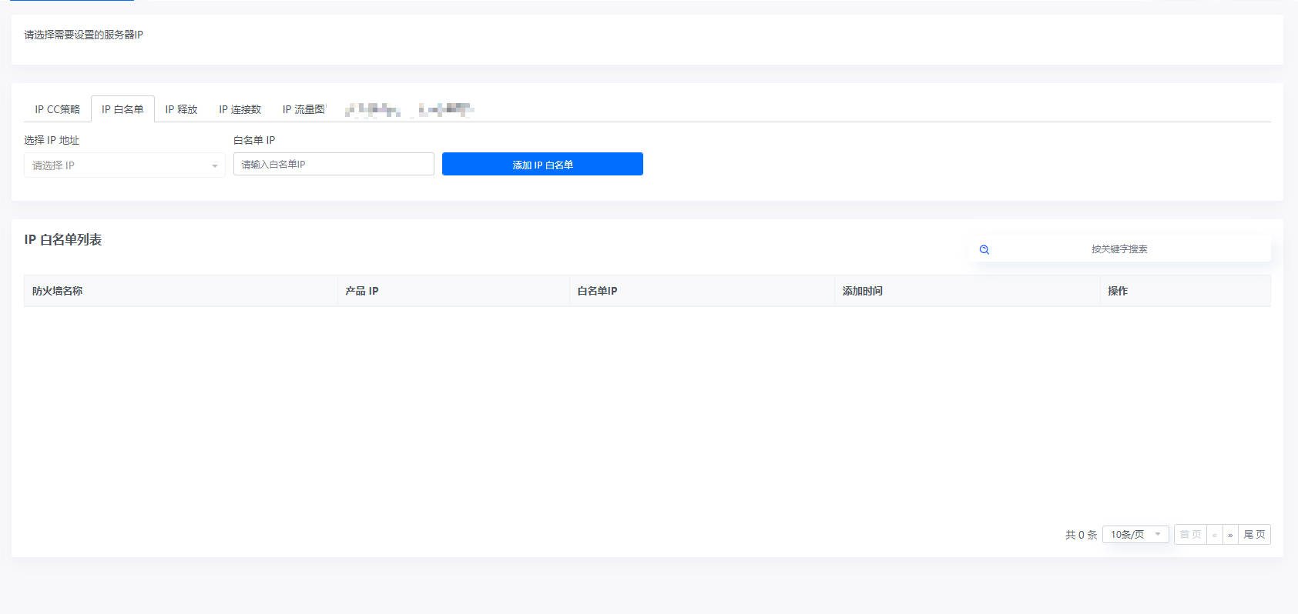Screen dimensions: 1298x614
Task: Click the search magnifier icon
Action: (x=984, y=249)
